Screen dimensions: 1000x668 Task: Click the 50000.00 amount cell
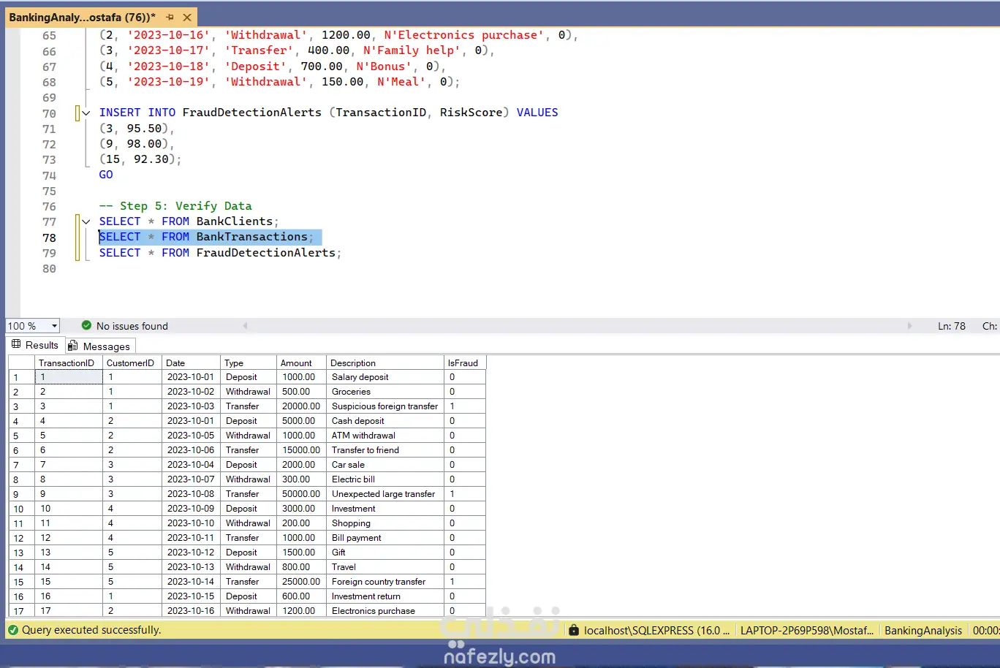pyautogui.click(x=301, y=494)
